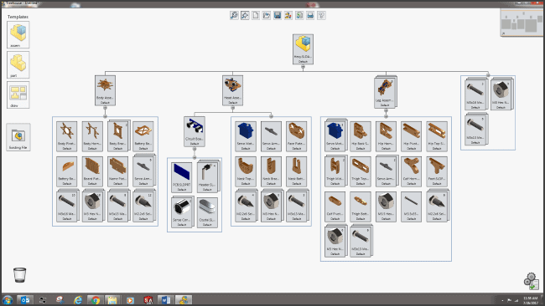Select the M3.5 Hex nut card in Leg group
The image size is (545, 306).
click(386, 207)
